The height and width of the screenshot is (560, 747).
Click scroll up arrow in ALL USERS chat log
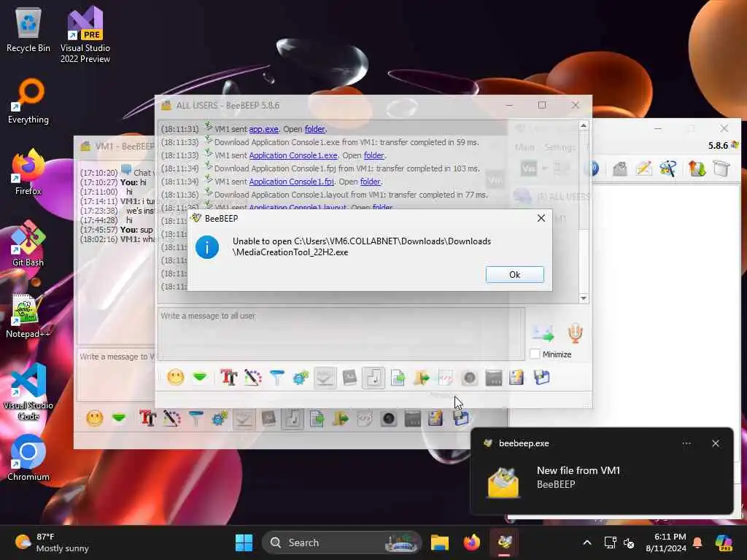[584, 125]
